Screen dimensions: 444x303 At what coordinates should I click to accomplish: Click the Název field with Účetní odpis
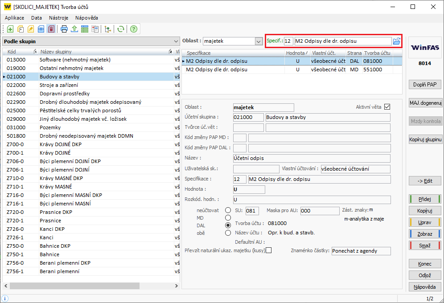[x=312, y=159]
